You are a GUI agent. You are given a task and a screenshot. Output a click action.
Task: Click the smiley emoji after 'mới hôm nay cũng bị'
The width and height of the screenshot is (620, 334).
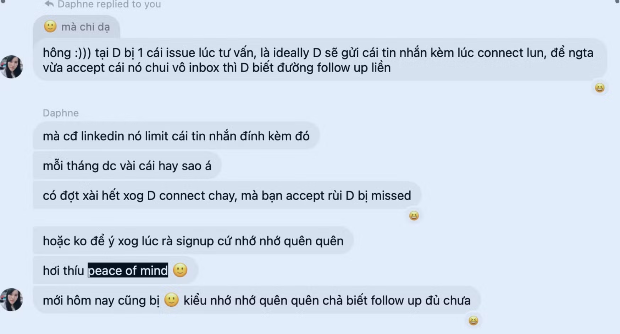172,300
